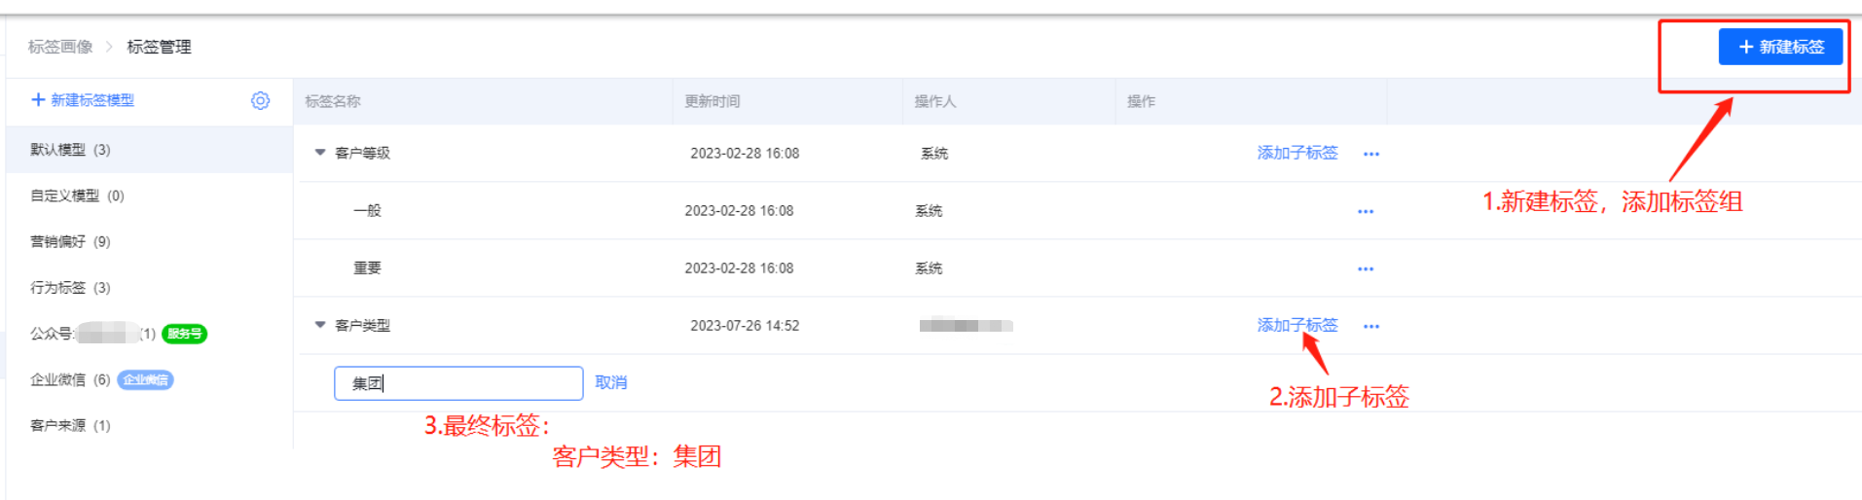Focus the 集团 sub-tag input field
1862x500 pixels.
(x=458, y=383)
